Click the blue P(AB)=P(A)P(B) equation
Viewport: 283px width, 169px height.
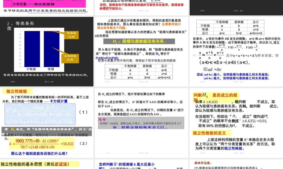pyautogui.click(x=107, y=58)
